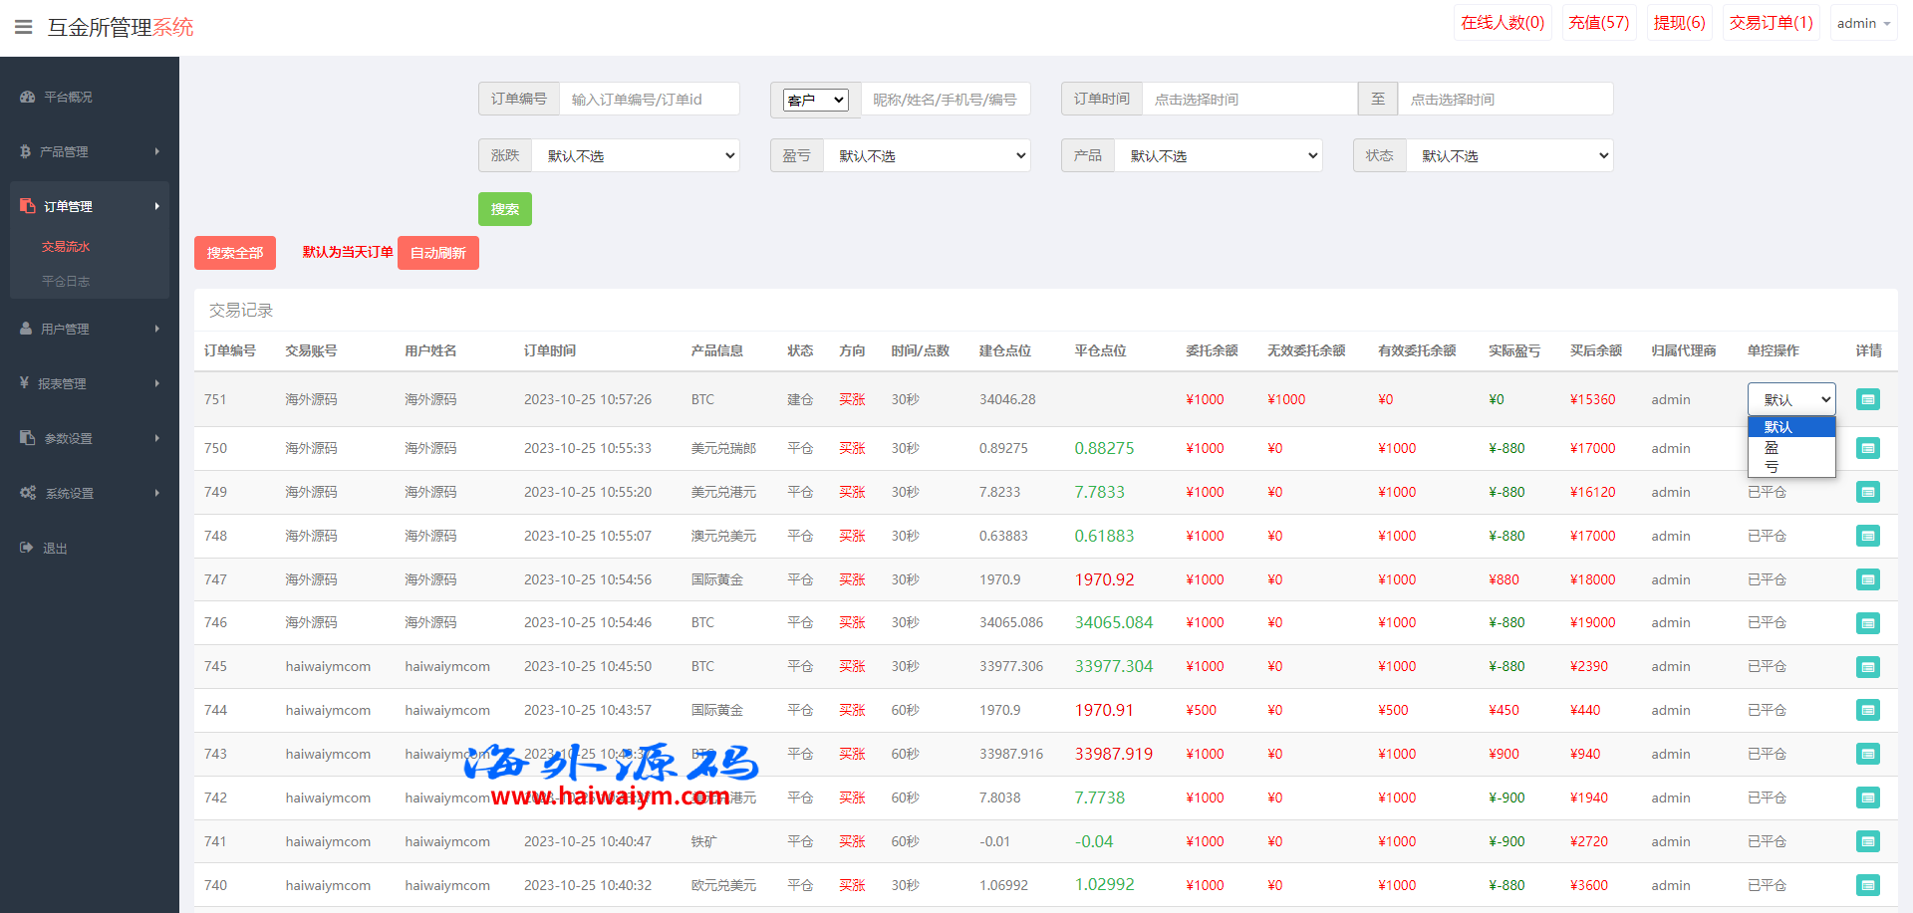The height and width of the screenshot is (913, 1913).
Task: Click the 订单编号 input field
Action: (649, 100)
